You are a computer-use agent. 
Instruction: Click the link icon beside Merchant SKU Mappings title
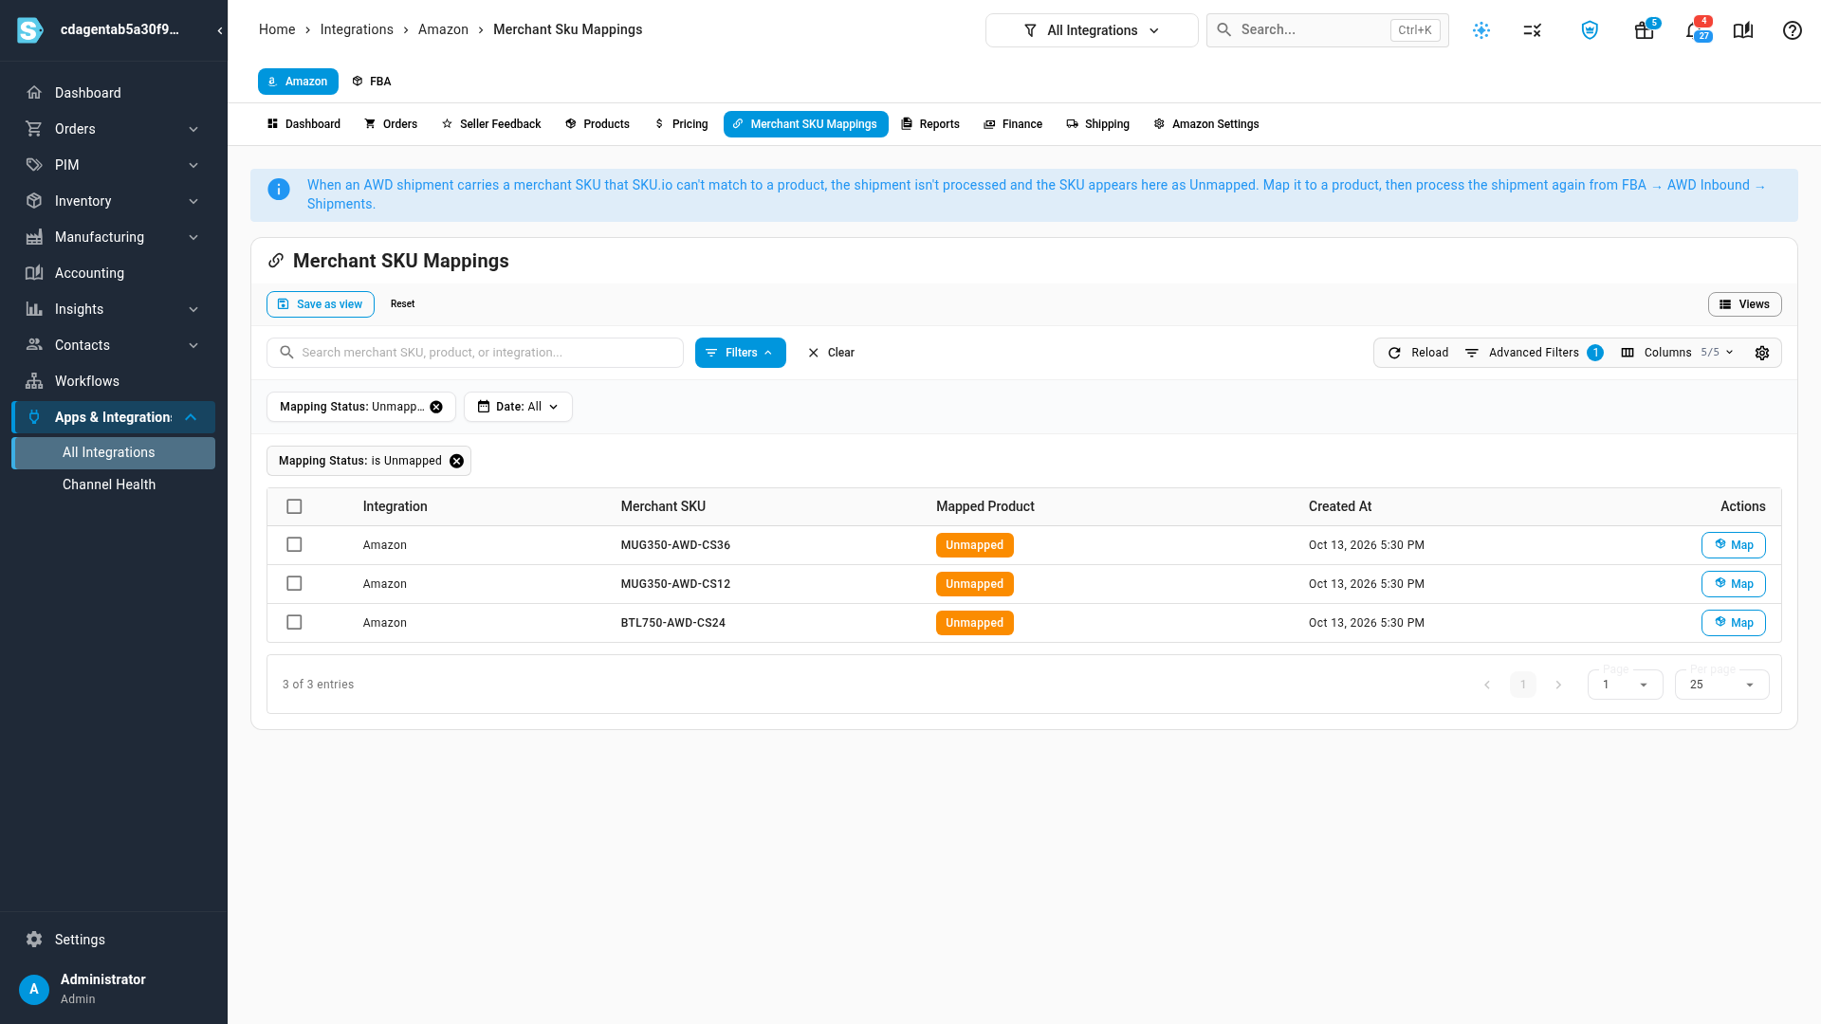(276, 261)
